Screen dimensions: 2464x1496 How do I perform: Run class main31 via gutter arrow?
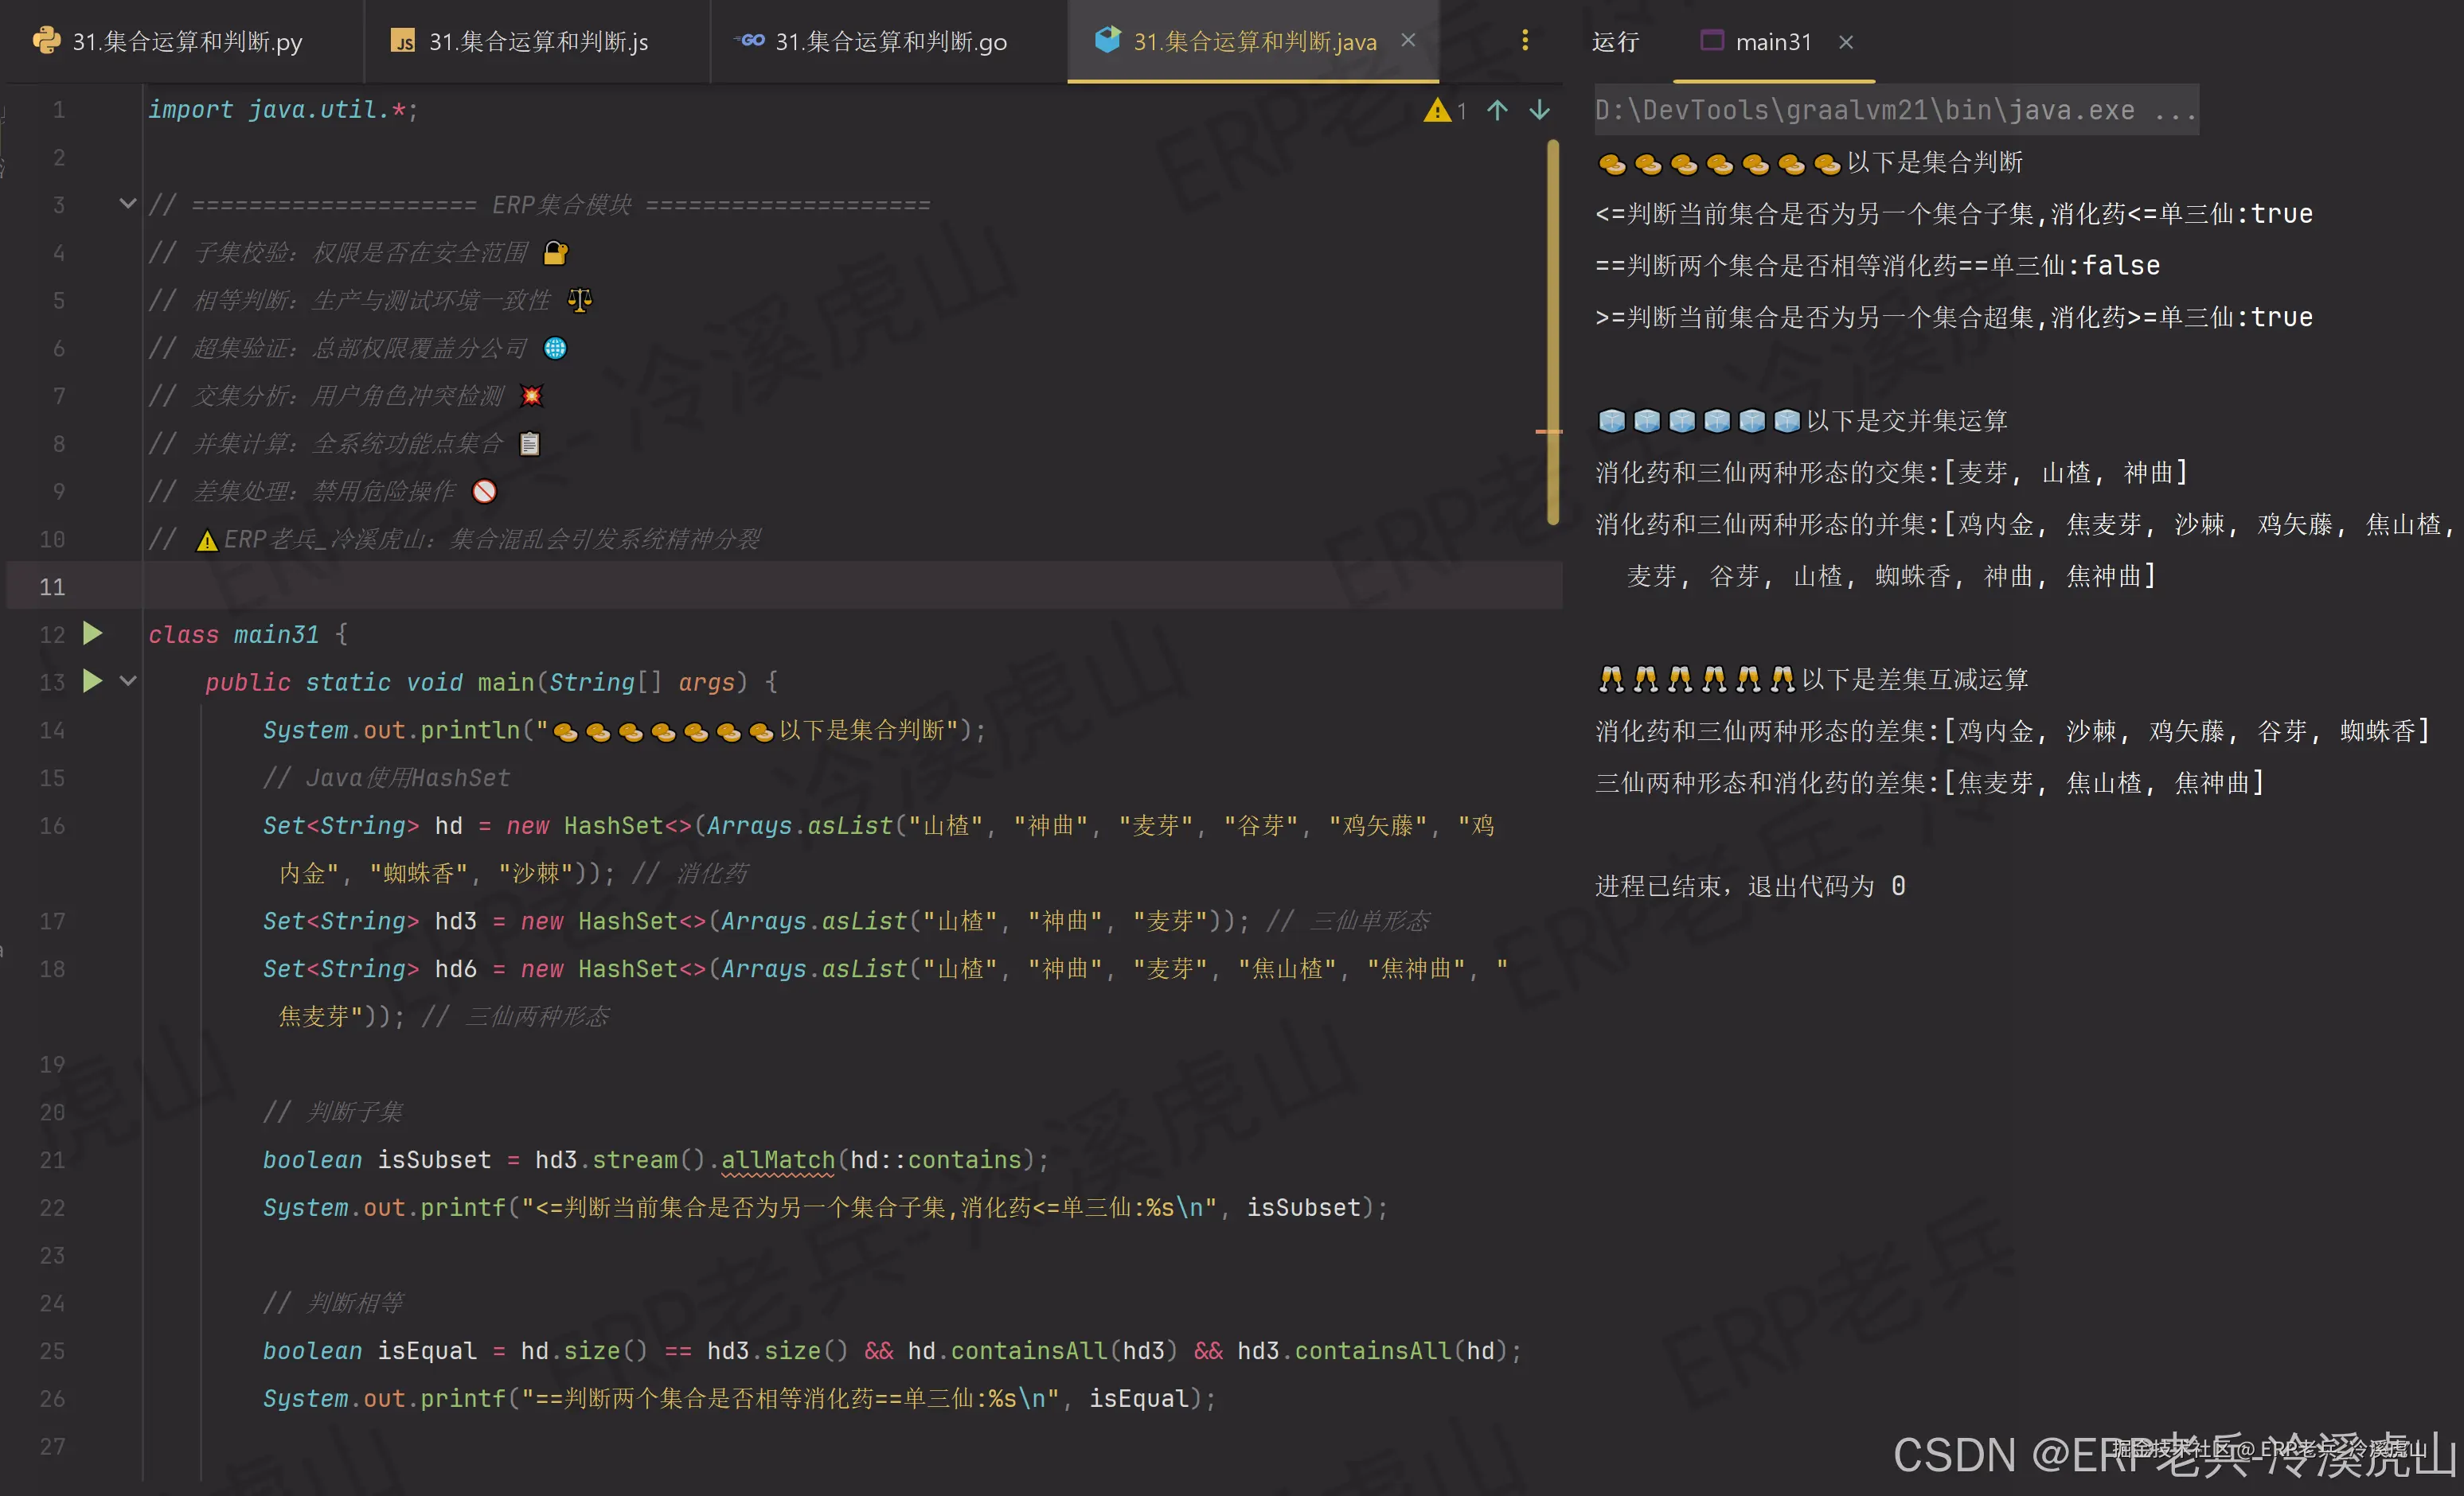click(x=92, y=633)
